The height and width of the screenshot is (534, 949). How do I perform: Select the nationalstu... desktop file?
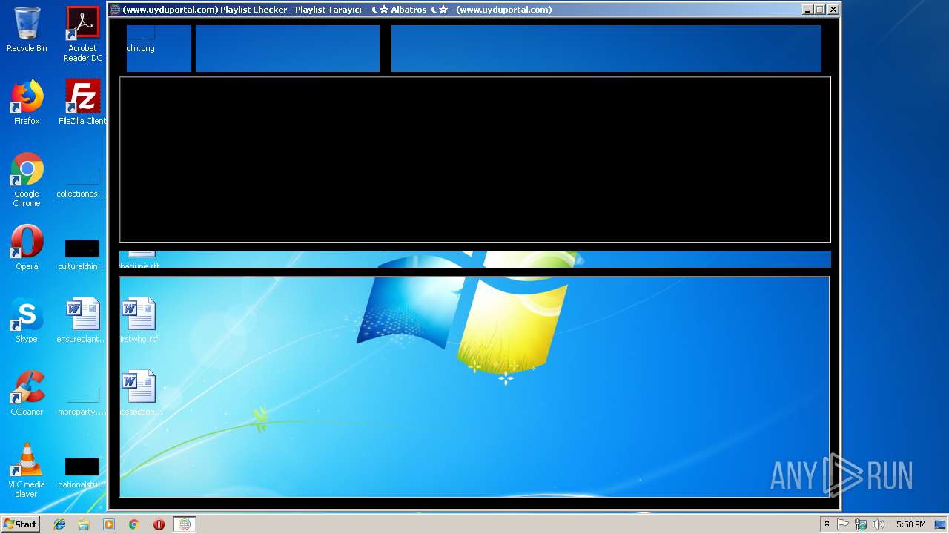pos(82,472)
